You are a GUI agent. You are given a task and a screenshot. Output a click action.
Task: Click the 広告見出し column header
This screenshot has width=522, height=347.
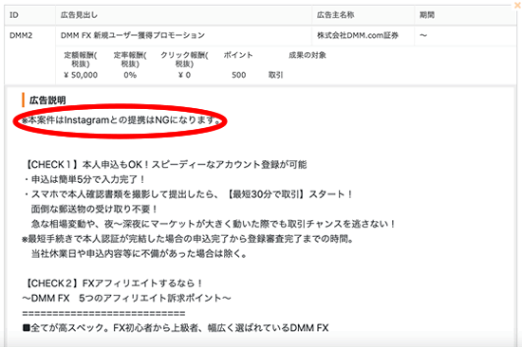point(79,15)
